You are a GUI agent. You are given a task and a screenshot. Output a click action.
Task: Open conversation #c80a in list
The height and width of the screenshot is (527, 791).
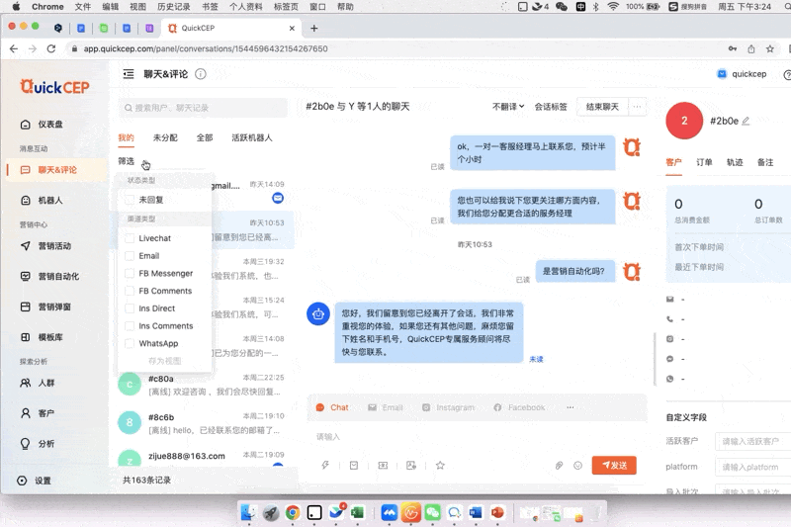coord(202,385)
